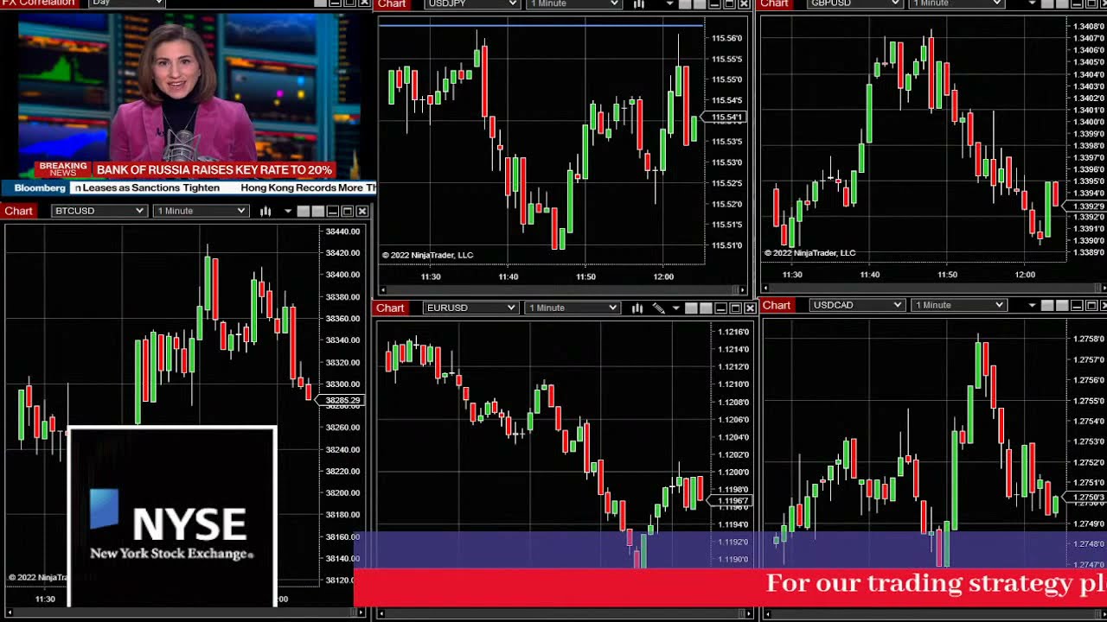Click the 11:40 time label in USDJPY chart
The width and height of the screenshot is (1107, 622).
509,276
